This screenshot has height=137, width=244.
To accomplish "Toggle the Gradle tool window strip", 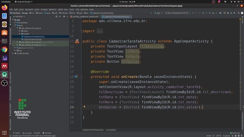I will pyautogui.click(x=242, y=20).
